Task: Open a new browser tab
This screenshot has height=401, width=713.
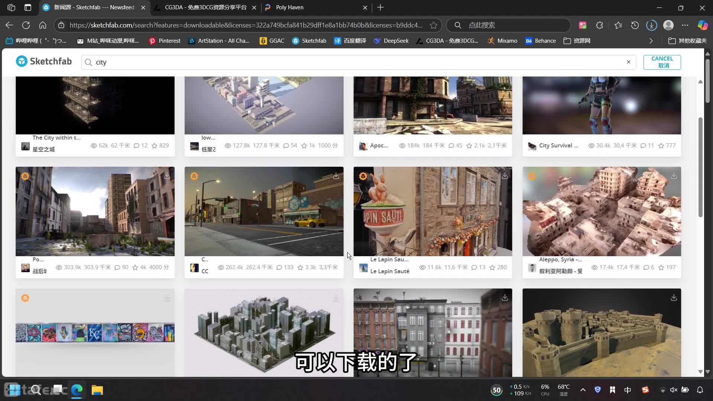Action: click(x=380, y=7)
